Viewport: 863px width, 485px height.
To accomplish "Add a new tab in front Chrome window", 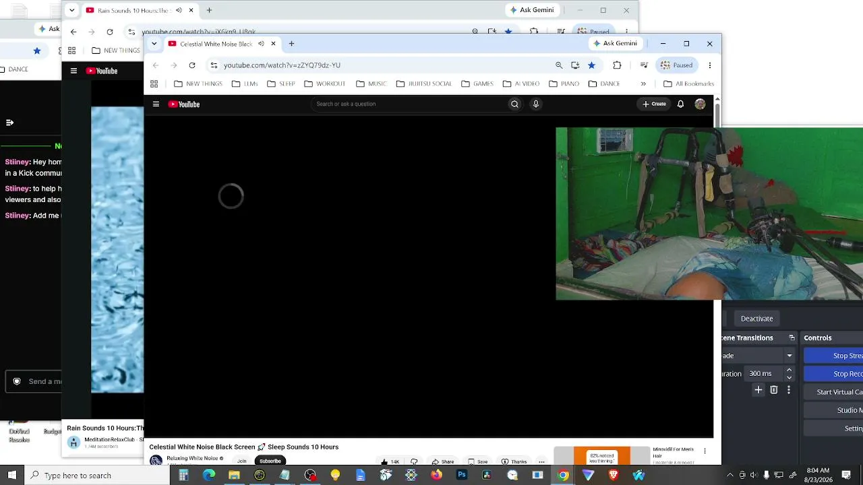I will click(x=291, y=44).
